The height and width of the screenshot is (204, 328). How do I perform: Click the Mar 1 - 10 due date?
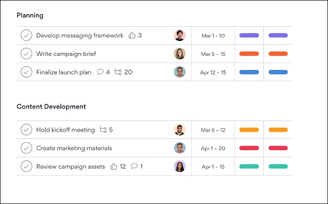213,35
